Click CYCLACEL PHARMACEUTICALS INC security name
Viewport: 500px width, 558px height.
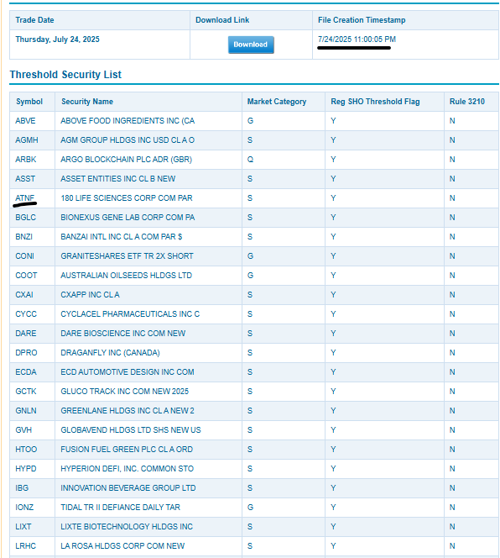130,314
